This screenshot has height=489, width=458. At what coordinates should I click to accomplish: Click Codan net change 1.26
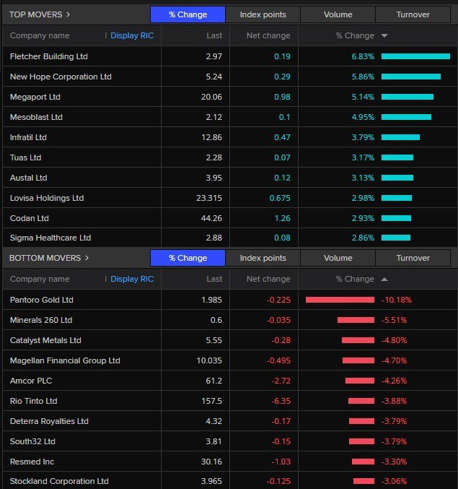coord(283,218)
